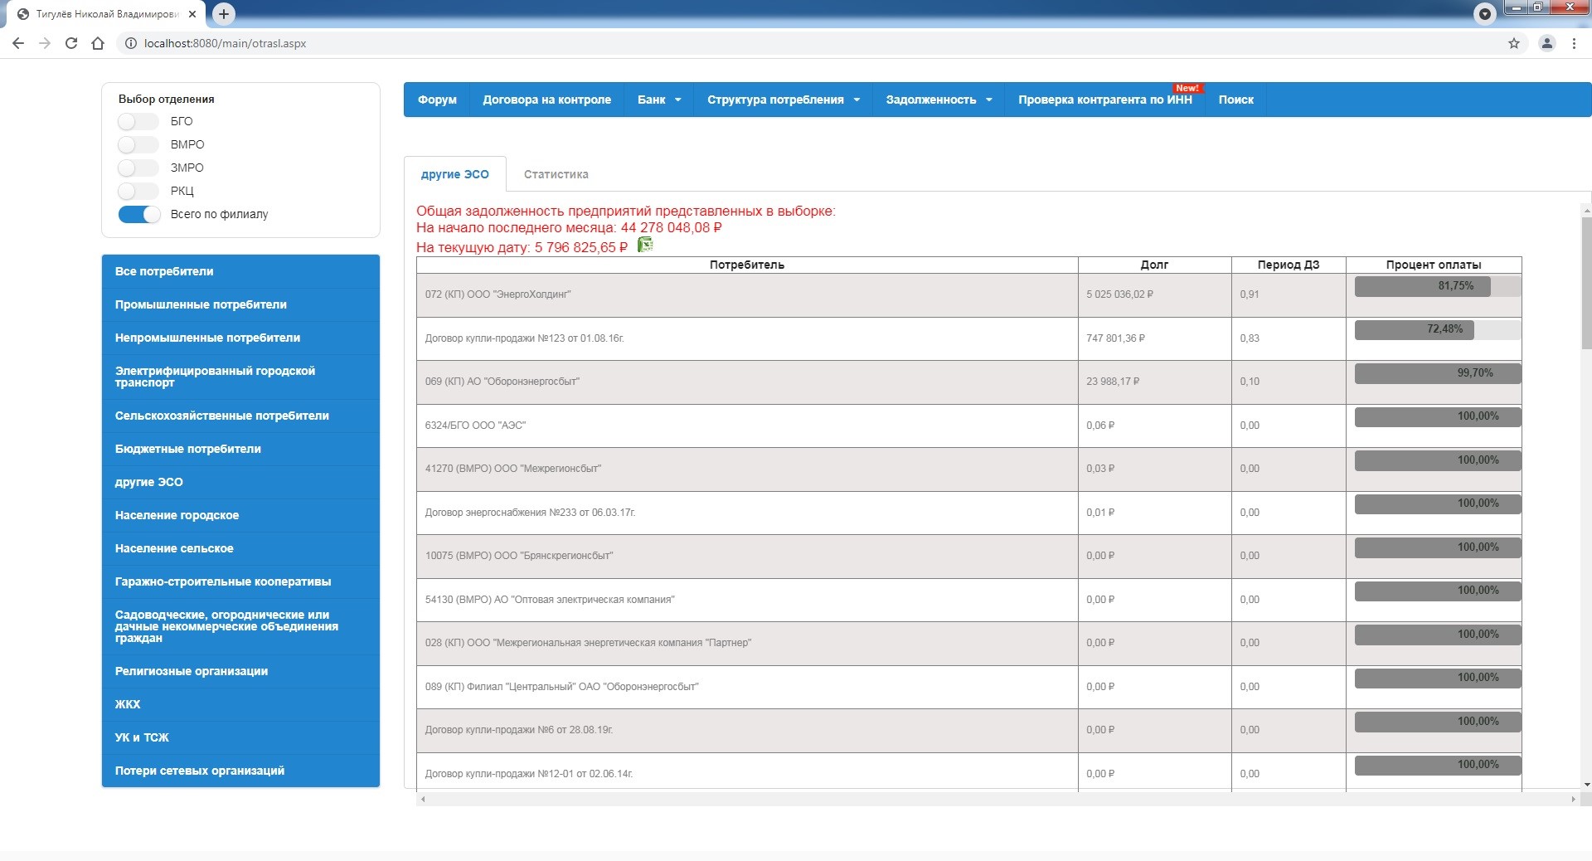
Task: Bookmark this page with star icon
Action: click(x=1513, y=43)
